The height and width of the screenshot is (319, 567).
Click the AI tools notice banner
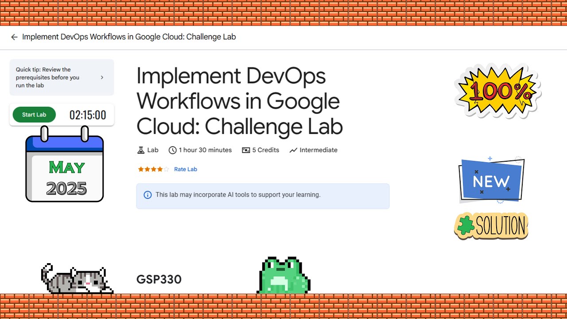click(x=263, y=196)
